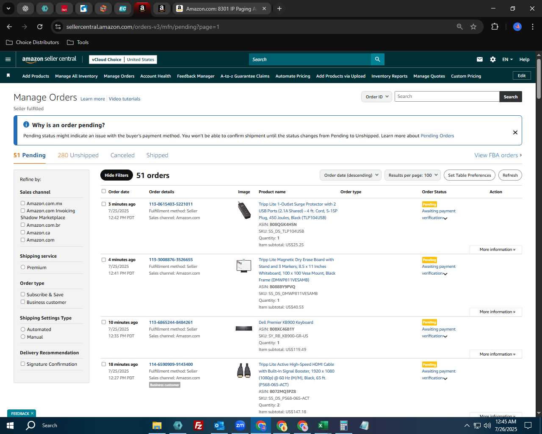Select Automated shipping settings type
The image size is (542, 434).
23,329
